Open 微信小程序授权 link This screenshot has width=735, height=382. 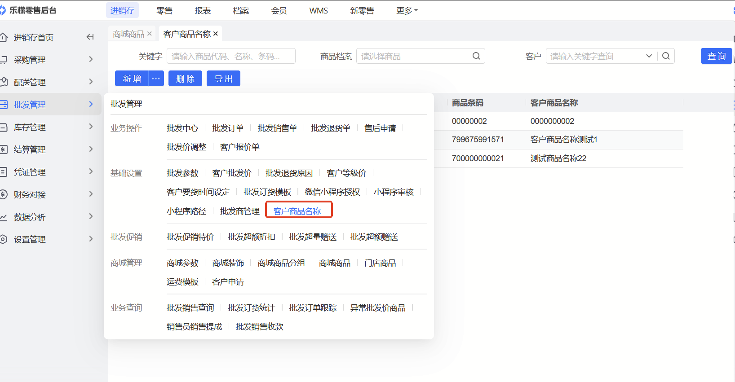pos(332,192)
